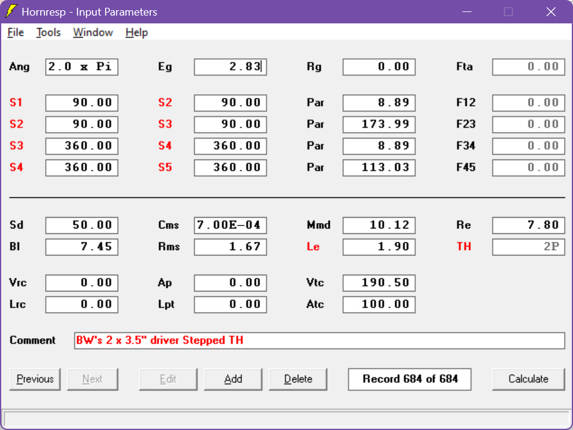Click the Cms field showing 7.00E-04

click(230, 225)
